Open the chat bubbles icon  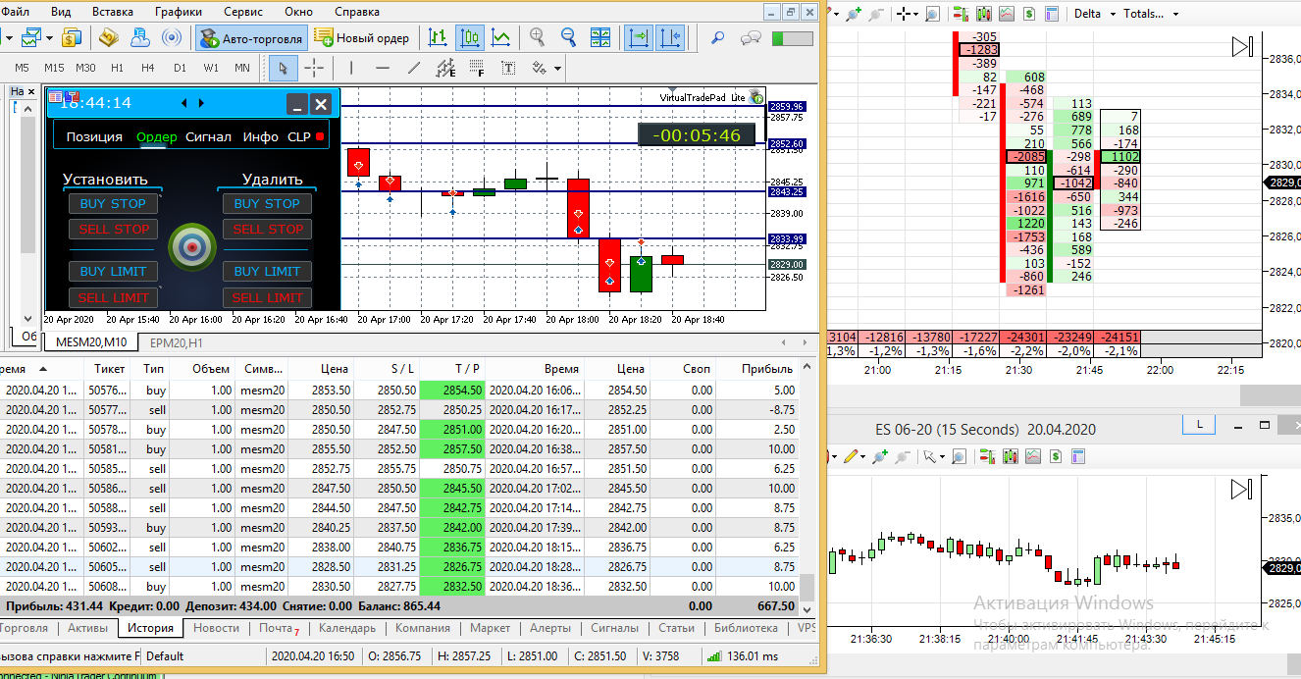752,38
